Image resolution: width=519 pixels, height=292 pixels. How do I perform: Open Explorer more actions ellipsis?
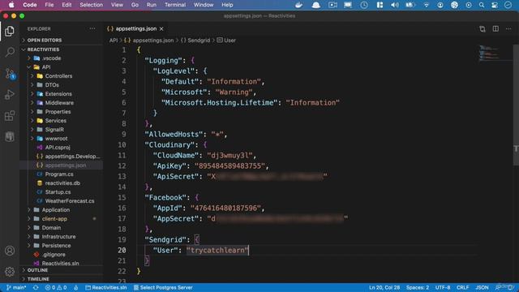tap(92, 29)
